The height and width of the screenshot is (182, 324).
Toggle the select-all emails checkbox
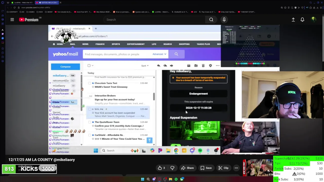tap(89, 65)
